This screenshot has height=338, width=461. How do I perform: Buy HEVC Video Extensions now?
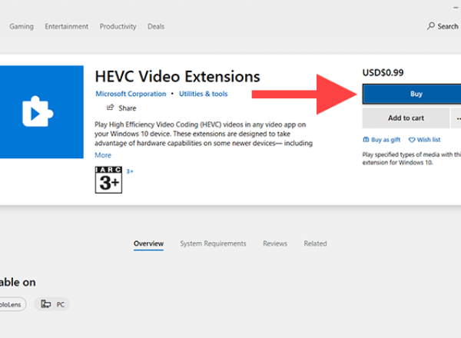pyautogui.click(x=412, y=94)
